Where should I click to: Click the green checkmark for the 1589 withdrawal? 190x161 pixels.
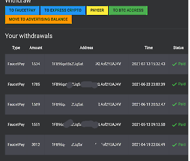tap(174, 105)
